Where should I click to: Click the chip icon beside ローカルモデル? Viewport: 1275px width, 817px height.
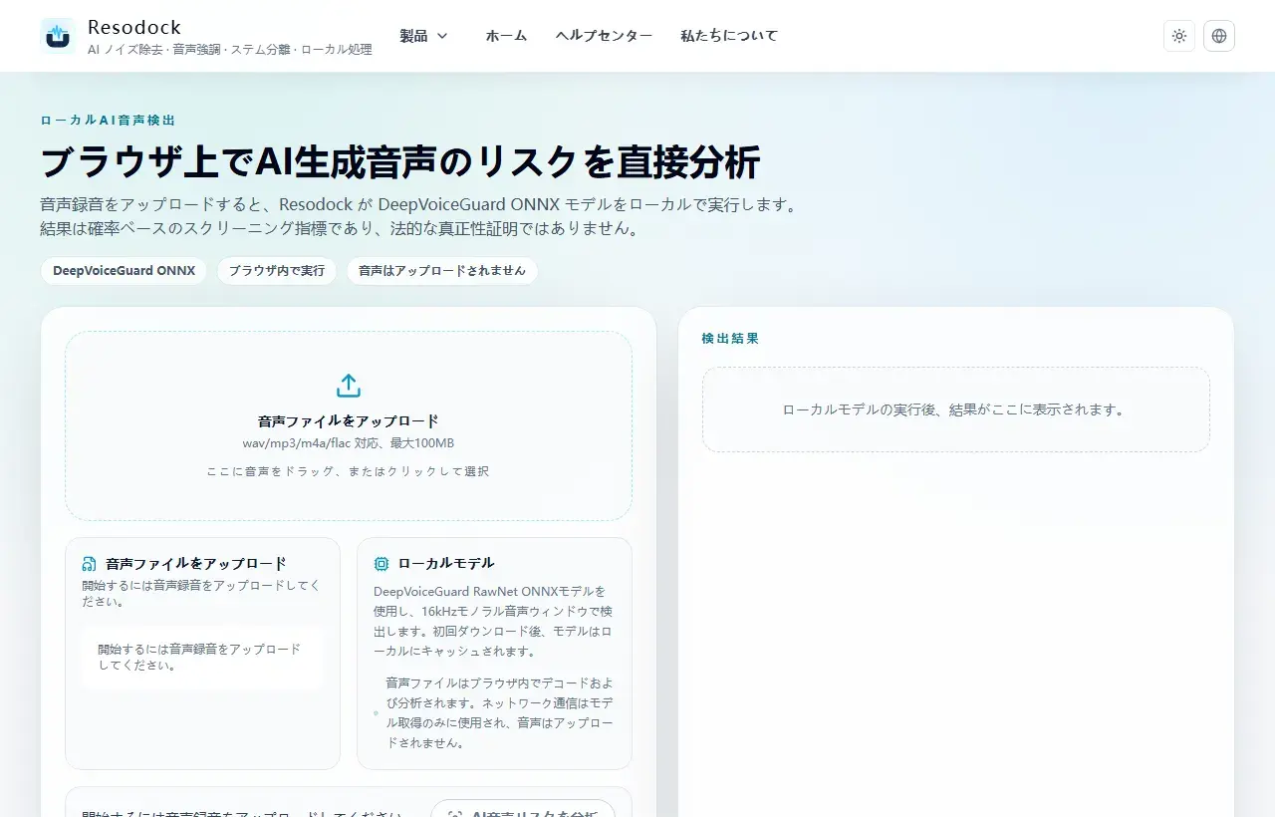(x=382, y=564)
